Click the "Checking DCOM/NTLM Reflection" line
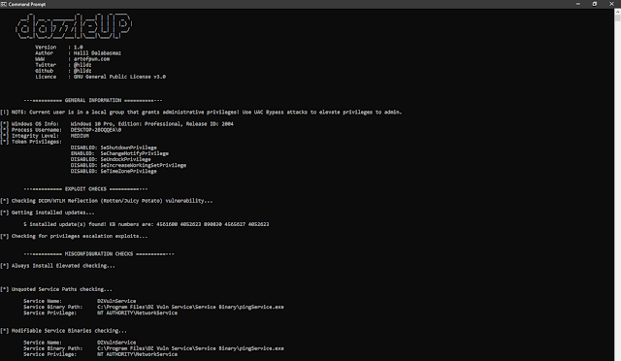621x361 pixels. 107,201
